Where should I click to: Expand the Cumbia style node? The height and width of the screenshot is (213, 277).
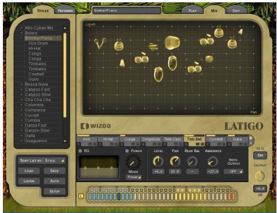pos(21,120)
